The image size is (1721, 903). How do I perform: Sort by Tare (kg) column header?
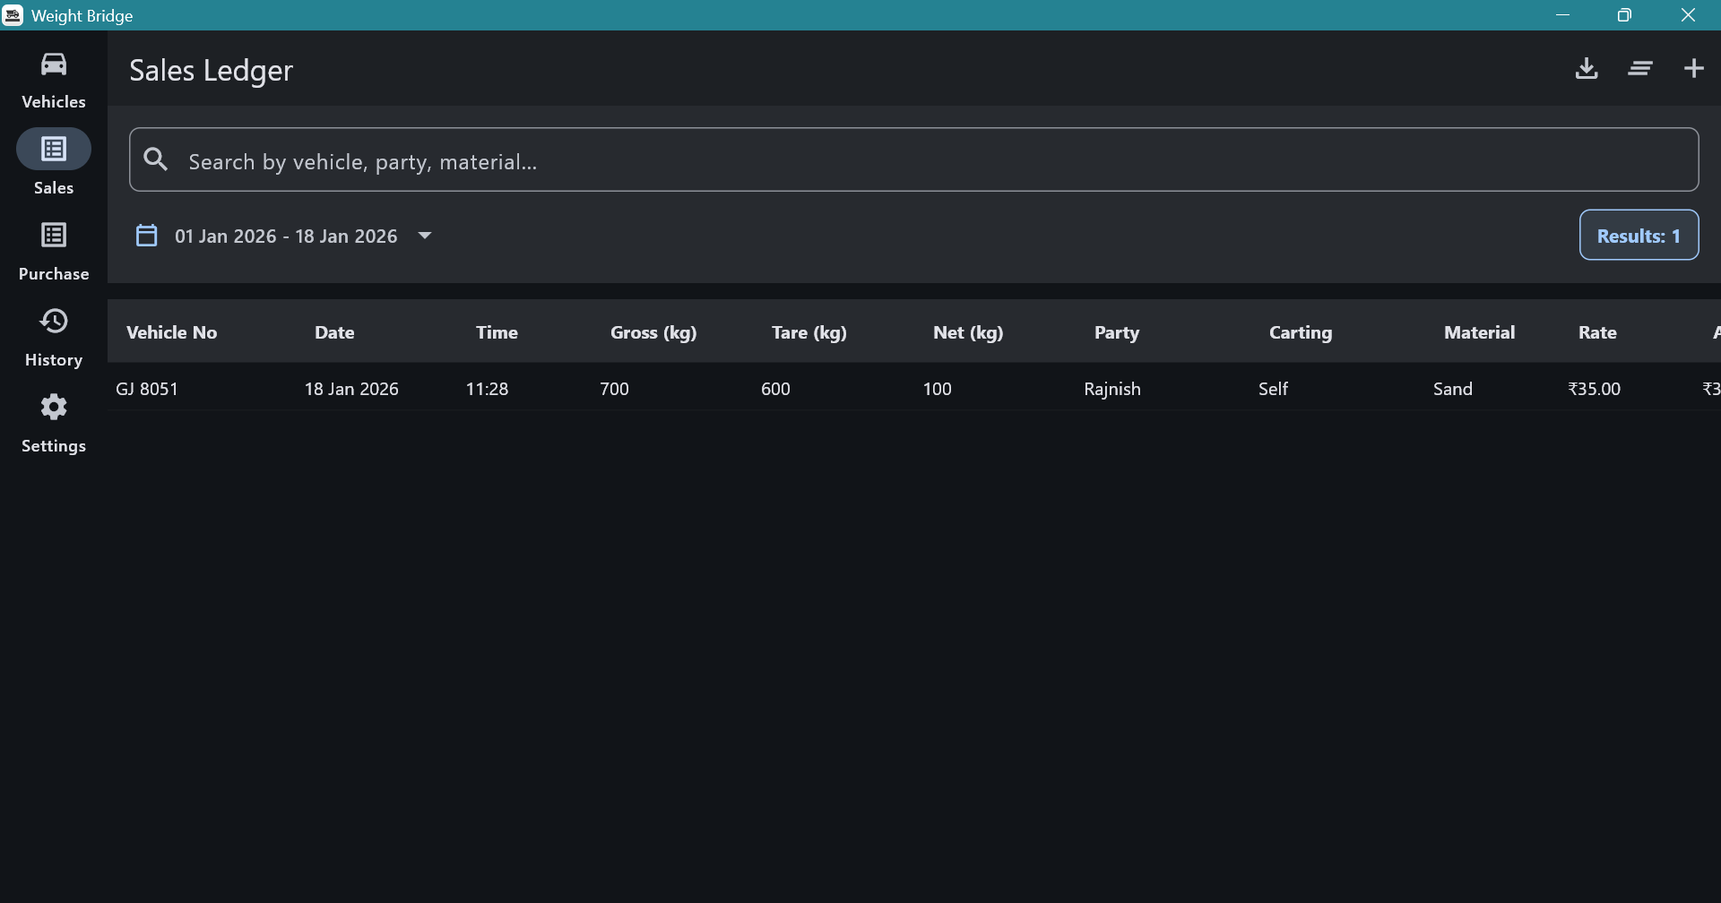(x=809, y=332)
